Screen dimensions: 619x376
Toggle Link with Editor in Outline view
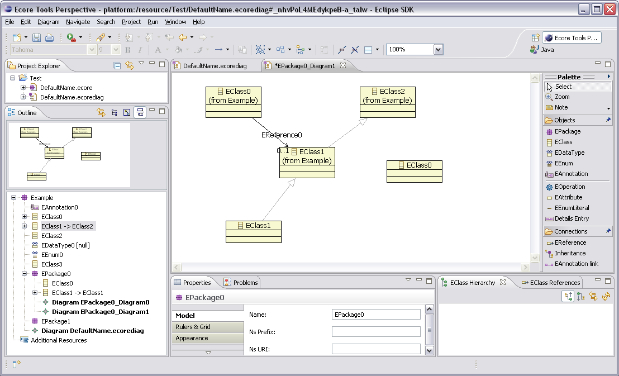102,112
